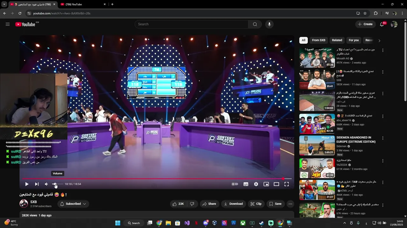Open more actions ellipsis below video
The image size is (407, 228).
(290, 204)
